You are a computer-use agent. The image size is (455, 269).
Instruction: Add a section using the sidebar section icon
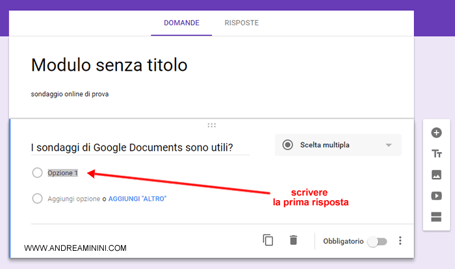coord(436,217)
